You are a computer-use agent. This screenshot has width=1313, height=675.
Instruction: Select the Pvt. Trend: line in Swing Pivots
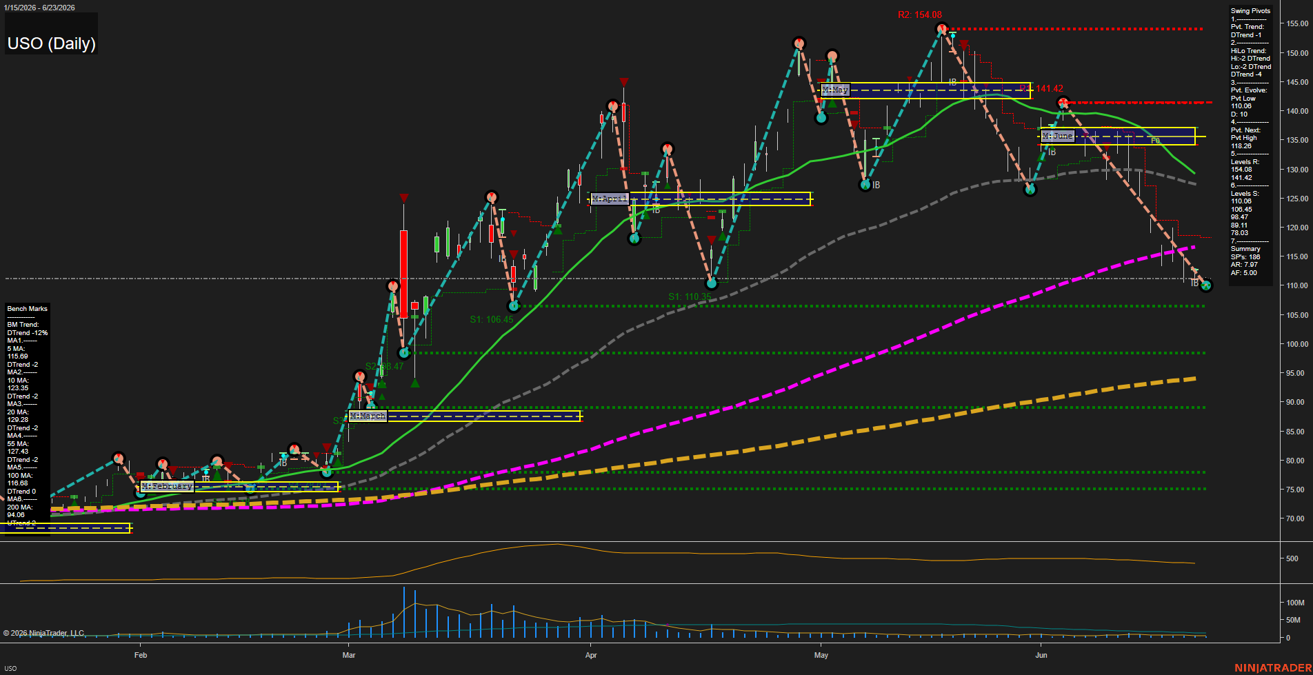click(x=1247, y=27)
